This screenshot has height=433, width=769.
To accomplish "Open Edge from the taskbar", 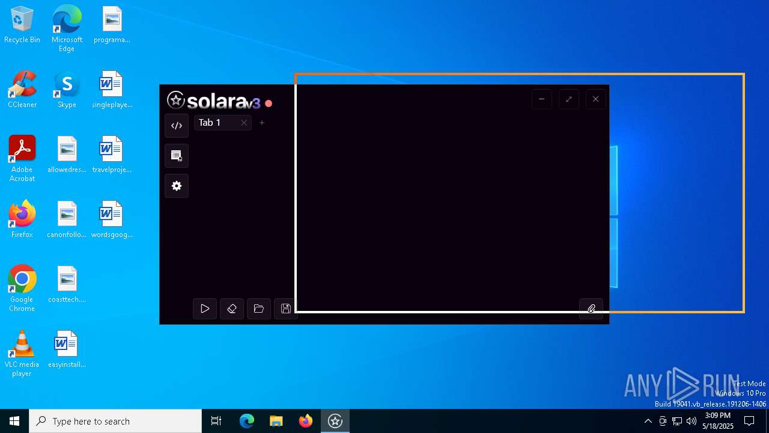I will [x=247, y=421].
